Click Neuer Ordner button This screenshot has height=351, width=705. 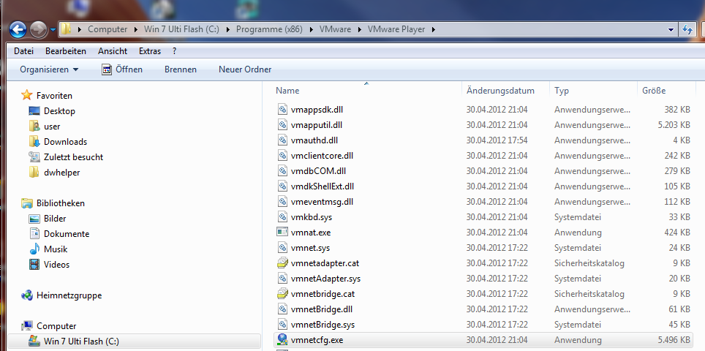pos(245,69)
